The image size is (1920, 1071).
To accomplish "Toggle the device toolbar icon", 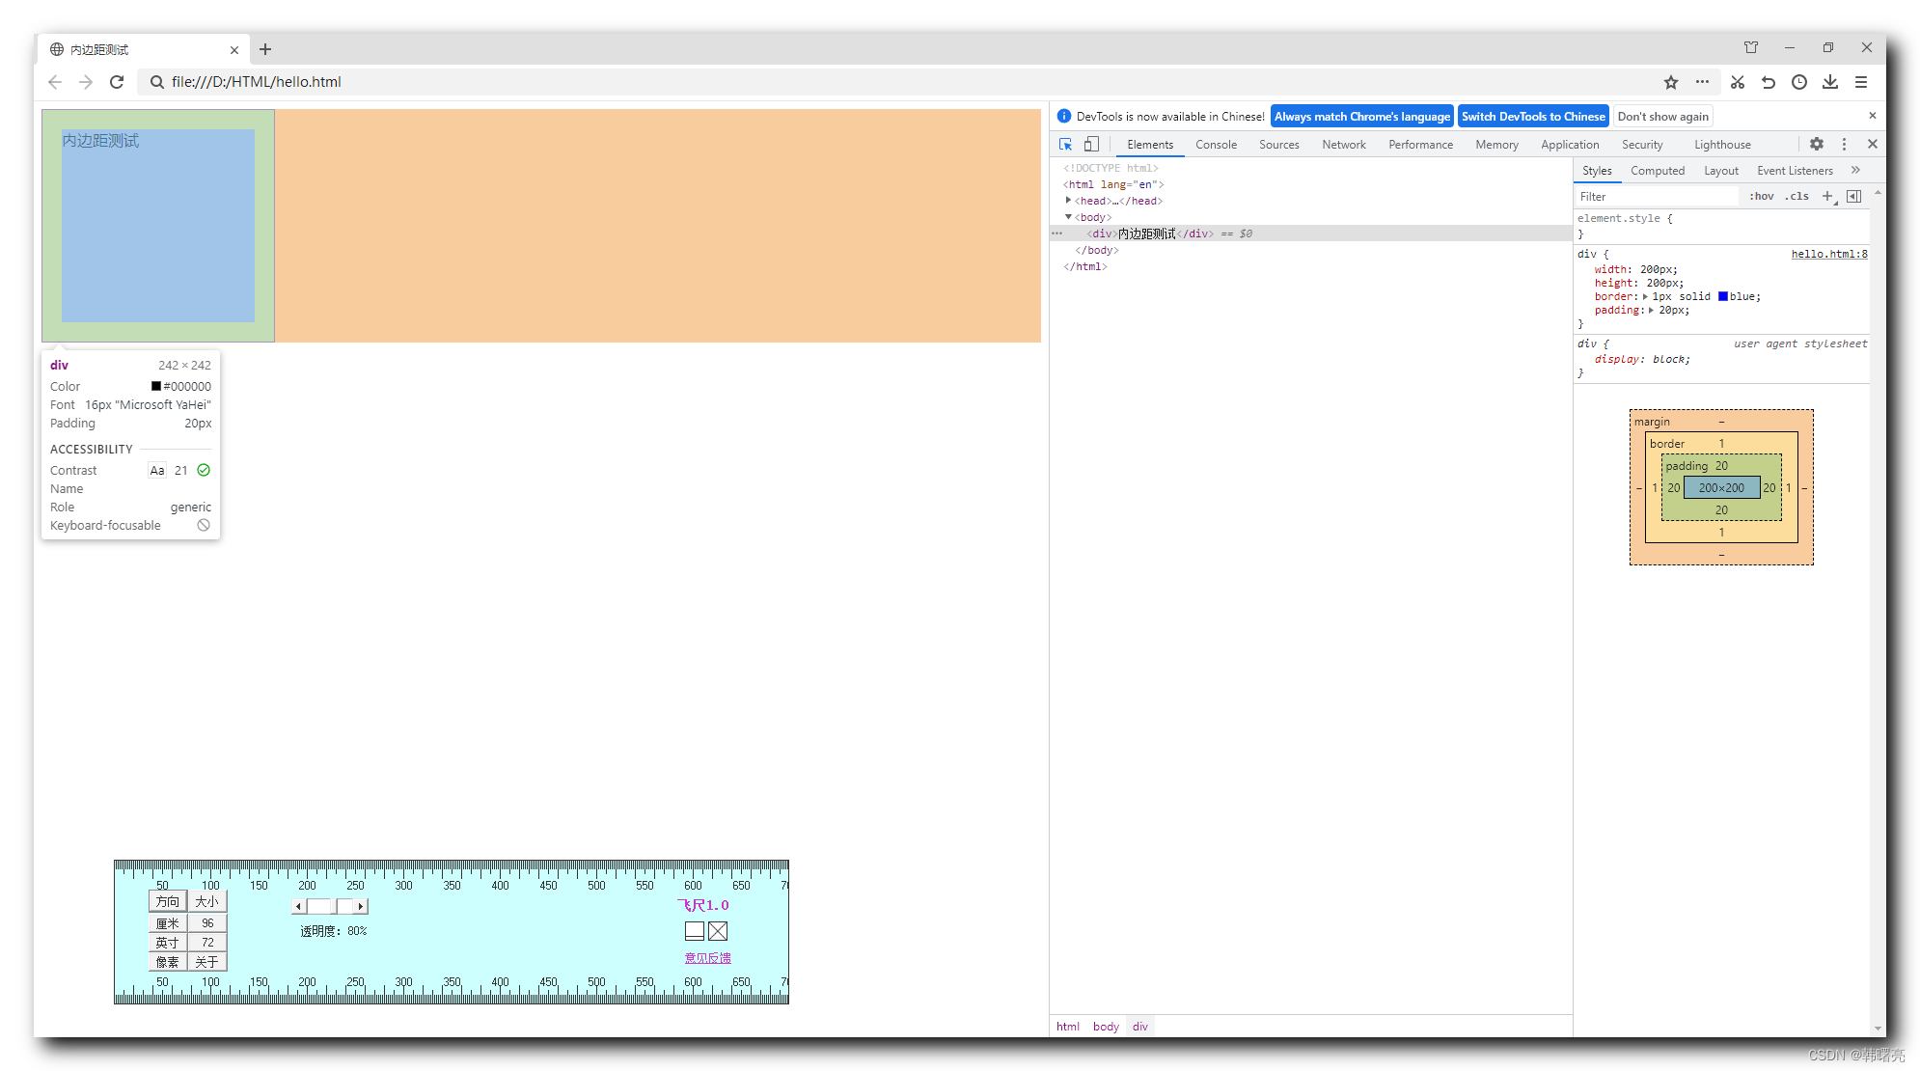I will tap(1091, 145).
